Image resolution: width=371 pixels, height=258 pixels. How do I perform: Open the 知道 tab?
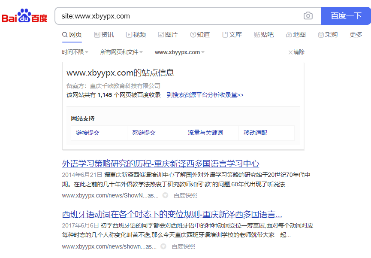point(200,35)
